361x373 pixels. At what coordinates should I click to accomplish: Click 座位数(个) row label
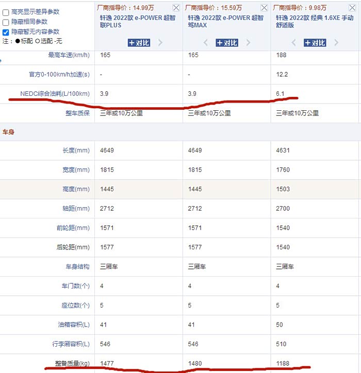[x=76, y=305]
